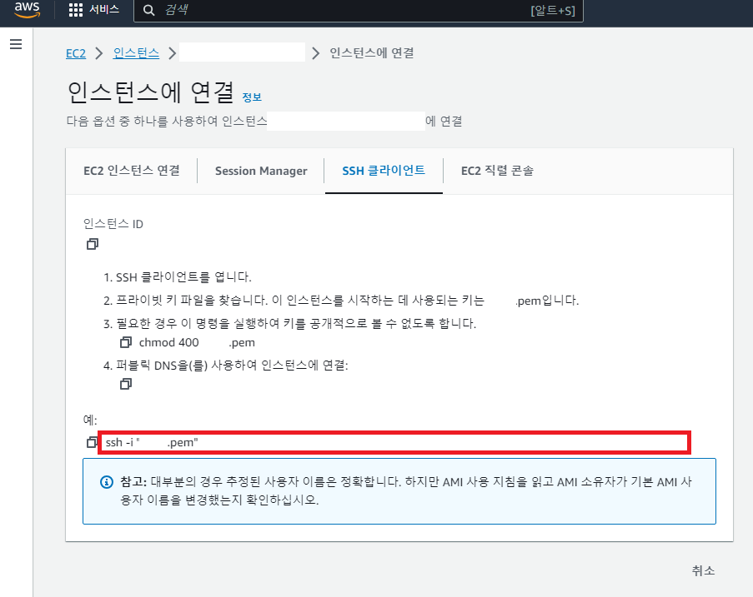This screenshot has height=597, width=753.
Task: Click the search magnifier icon
Action: click(149, 10)
